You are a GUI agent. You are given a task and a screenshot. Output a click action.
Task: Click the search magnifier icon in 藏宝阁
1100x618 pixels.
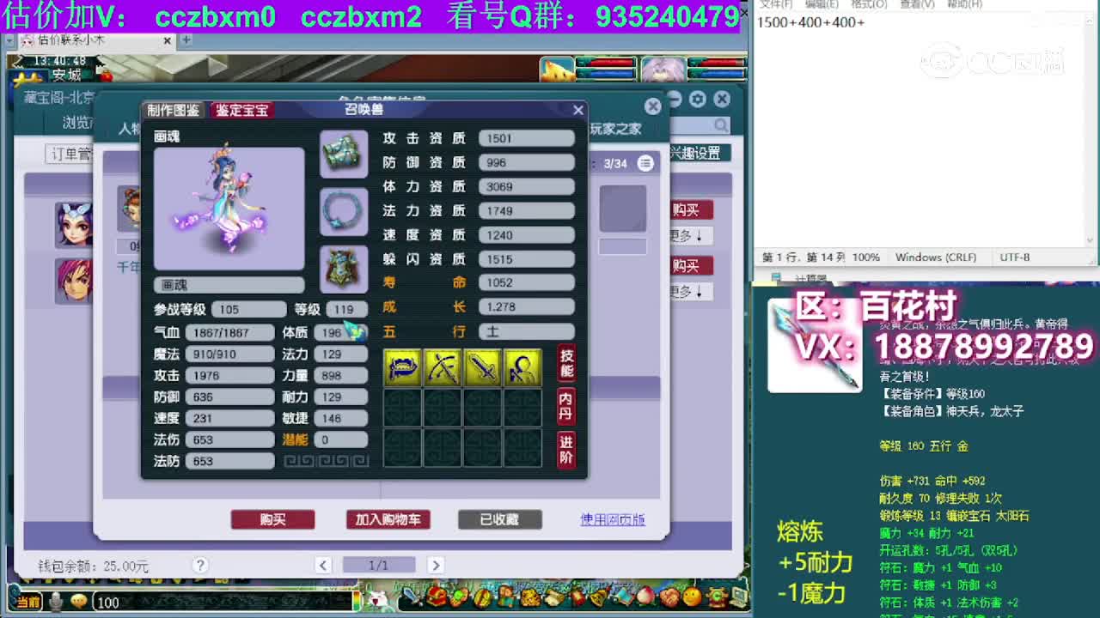pyautogui.click(x=721, y=126)
